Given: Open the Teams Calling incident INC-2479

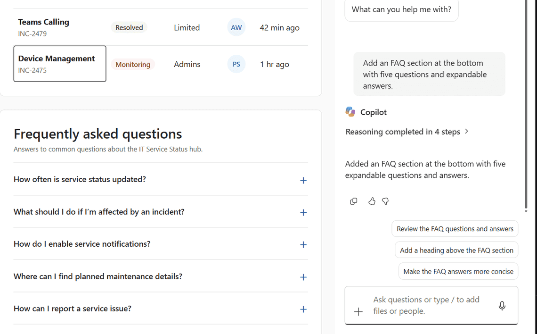Looking at the screenshot, I should click(x=43, y=27).
